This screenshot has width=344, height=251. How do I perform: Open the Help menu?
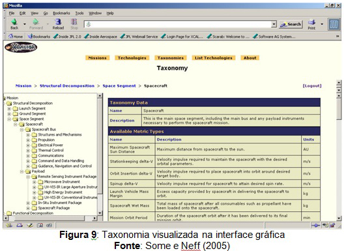pyautogui.click(x=110, y=13)
